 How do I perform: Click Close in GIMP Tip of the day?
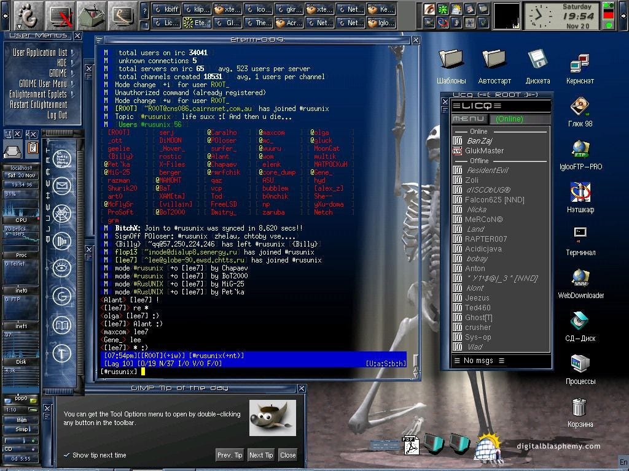tap(288, 455)
